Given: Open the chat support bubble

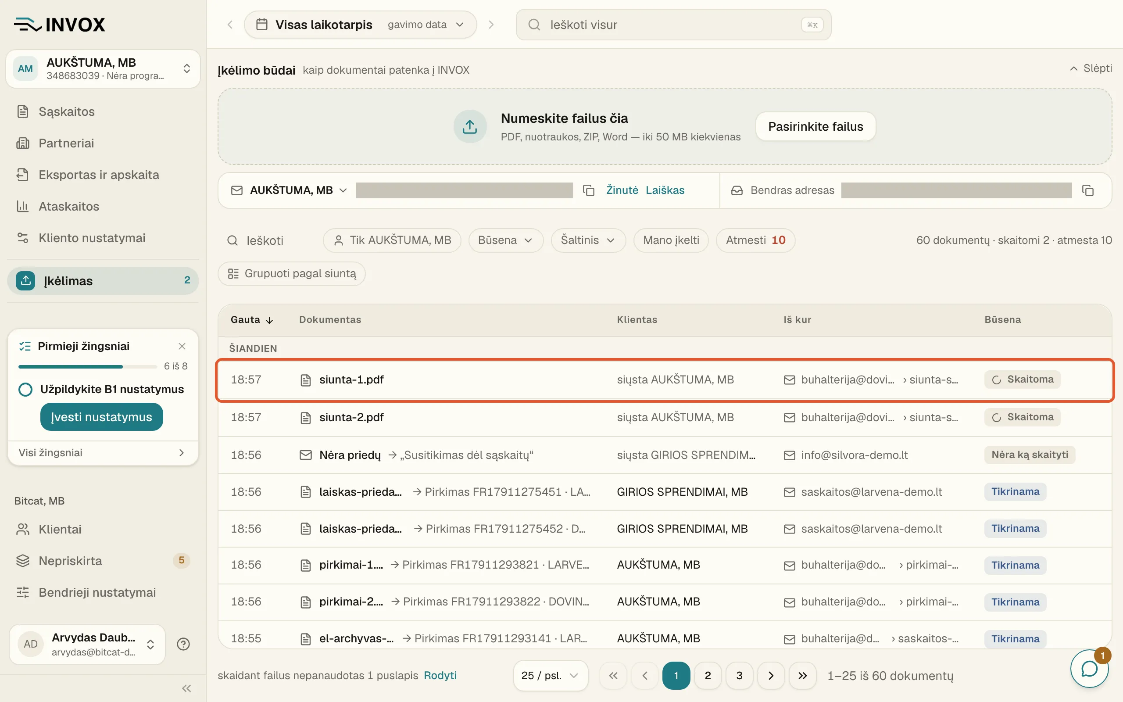Looking at the screenshot, I should tap(1089, 669).
